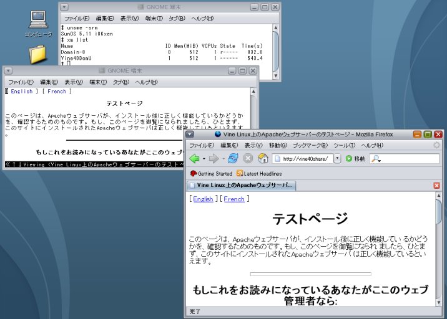Screen dimensions: 447x319
Task: Click the Firefox throbber activity icon
Action: click(x=436, y=145)
